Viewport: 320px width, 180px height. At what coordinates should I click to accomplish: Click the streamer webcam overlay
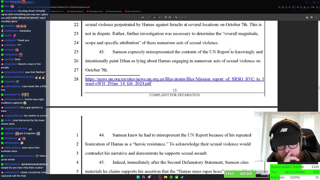point(287,137)
